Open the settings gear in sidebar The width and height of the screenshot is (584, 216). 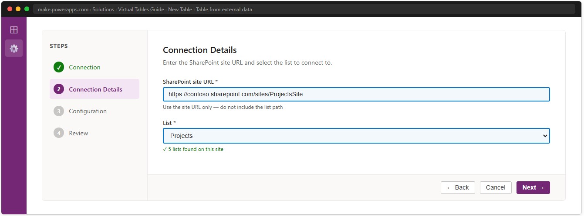coord(14,48)
